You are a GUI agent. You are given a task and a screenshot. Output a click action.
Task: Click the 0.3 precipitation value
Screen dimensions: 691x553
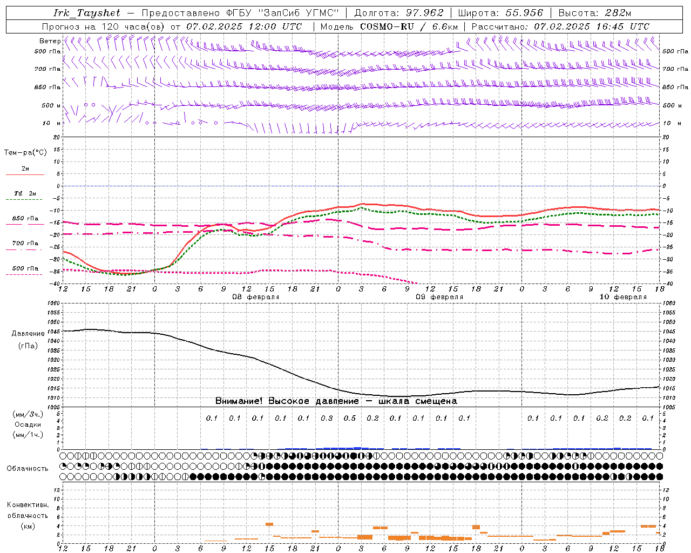327,418
